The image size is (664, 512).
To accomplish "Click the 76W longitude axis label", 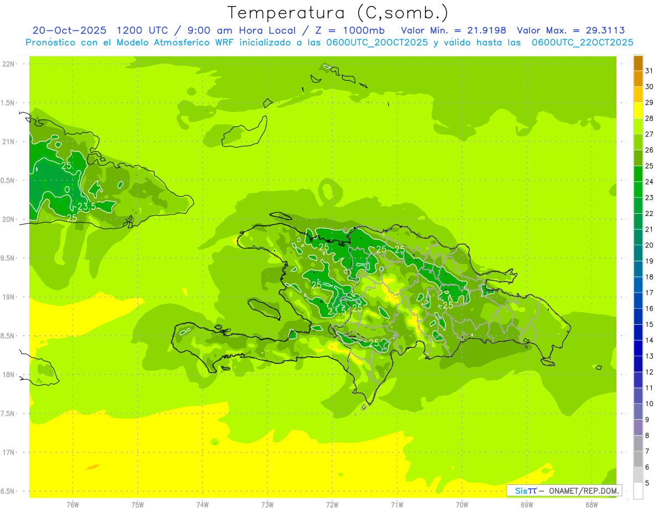I will tap(72, 504).
